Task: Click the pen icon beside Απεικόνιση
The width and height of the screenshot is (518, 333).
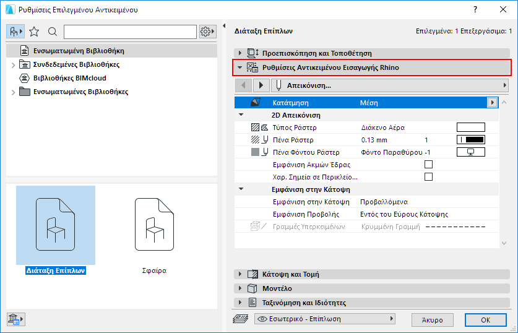Action: tap(278, 85)
